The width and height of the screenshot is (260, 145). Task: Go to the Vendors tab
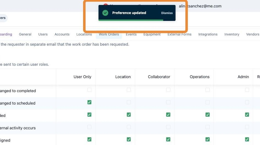pos(253,34)
